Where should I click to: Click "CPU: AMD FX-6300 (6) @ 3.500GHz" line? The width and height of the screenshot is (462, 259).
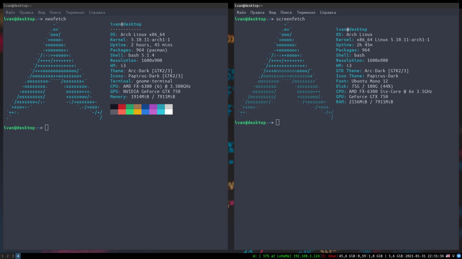[x=151, y=86]
